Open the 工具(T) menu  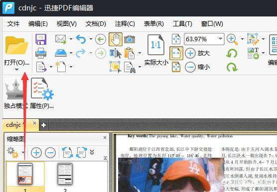coord(182,24)
